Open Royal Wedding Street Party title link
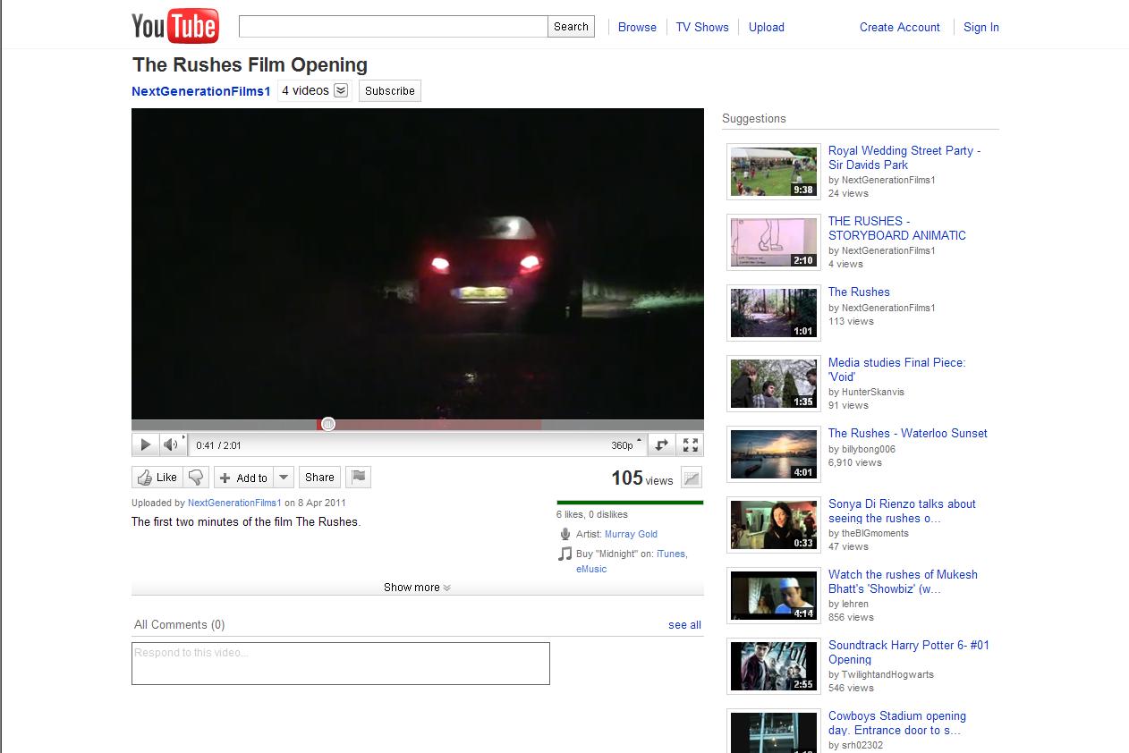 (904, 157)
